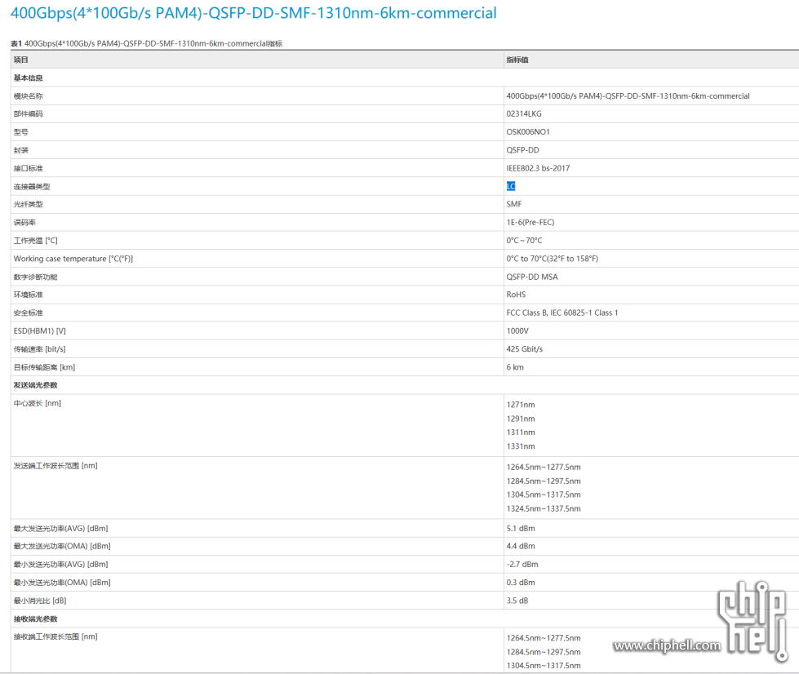Select the distance value 6 km
The image size is (799, 674).
click(515, 368)
